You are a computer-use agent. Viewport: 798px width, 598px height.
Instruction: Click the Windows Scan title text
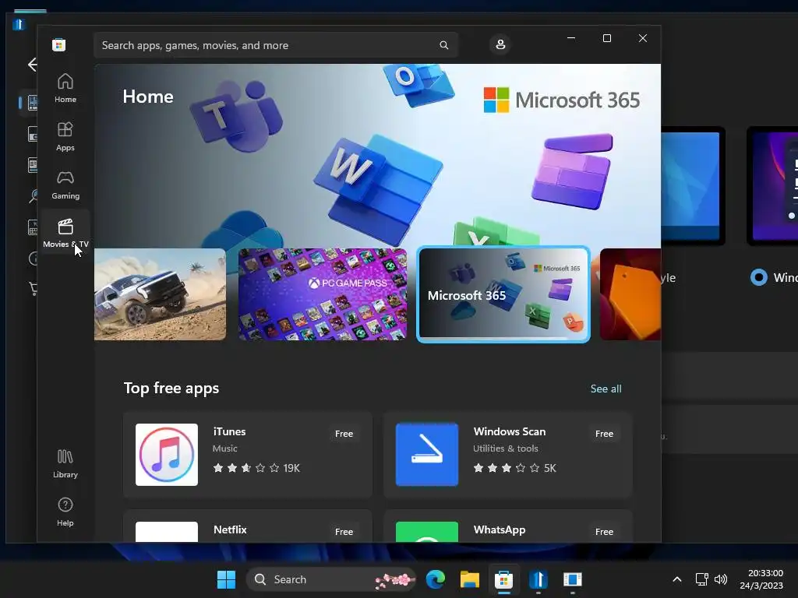click(510, 431)
